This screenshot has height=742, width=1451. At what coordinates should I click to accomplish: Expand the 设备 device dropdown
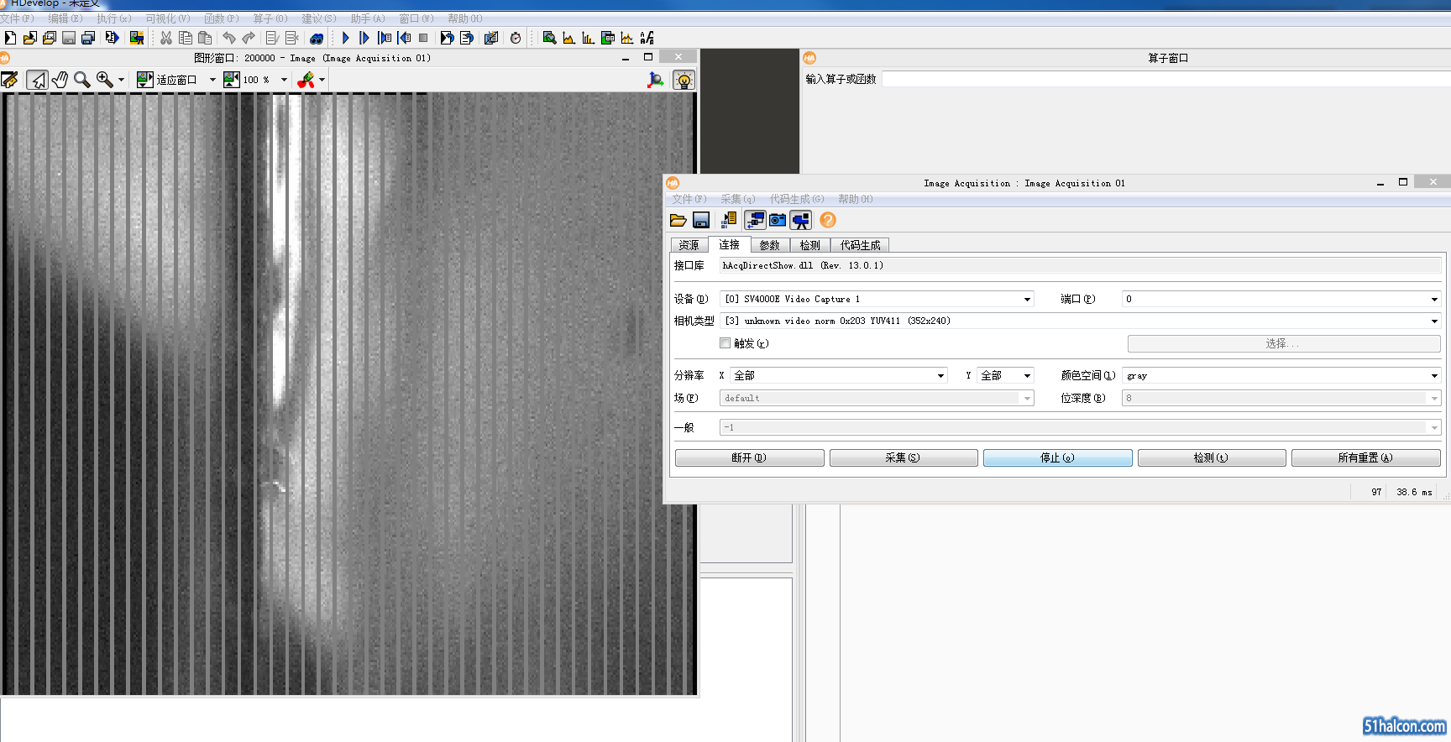point(1026,300)
